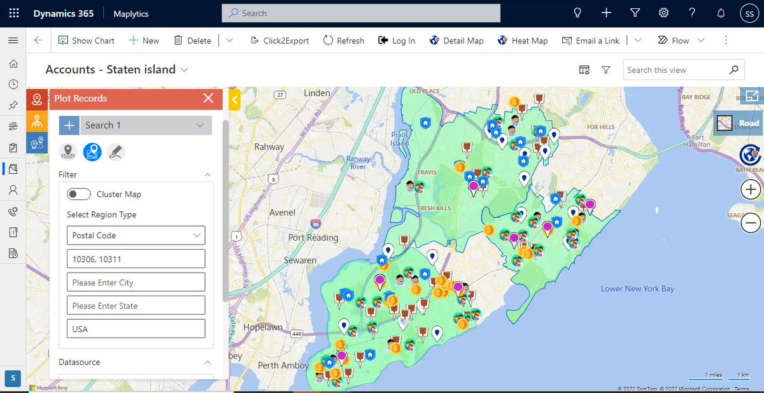Click the global Search box in the header

[361, 13]
